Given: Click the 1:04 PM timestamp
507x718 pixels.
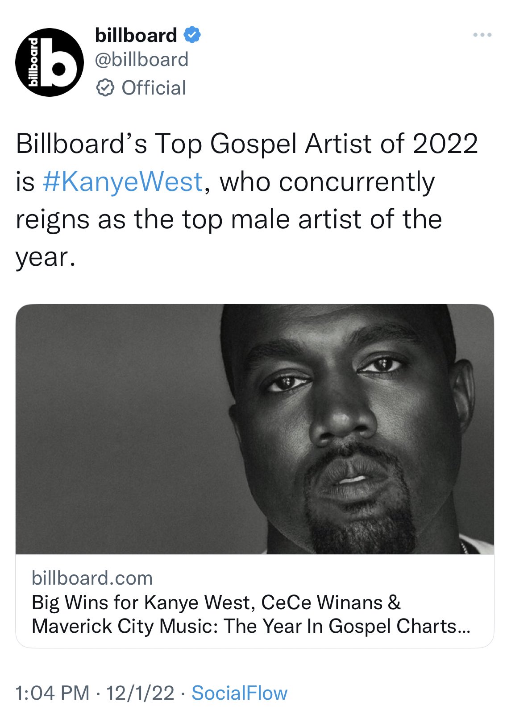Looking at the screenshot, I should point(53,693).
